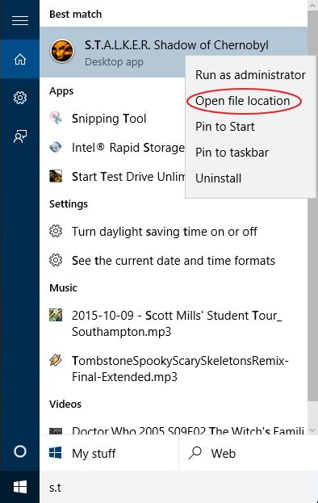This screenshot has height=503, width=318.
Task: Select Open file location
Action: 243,101
